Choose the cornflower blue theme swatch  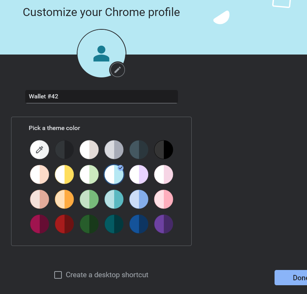coord(139,199)
